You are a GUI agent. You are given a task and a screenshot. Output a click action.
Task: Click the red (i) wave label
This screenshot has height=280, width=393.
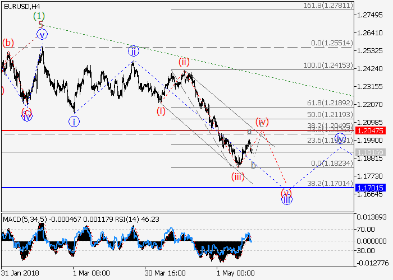[161, 111]
